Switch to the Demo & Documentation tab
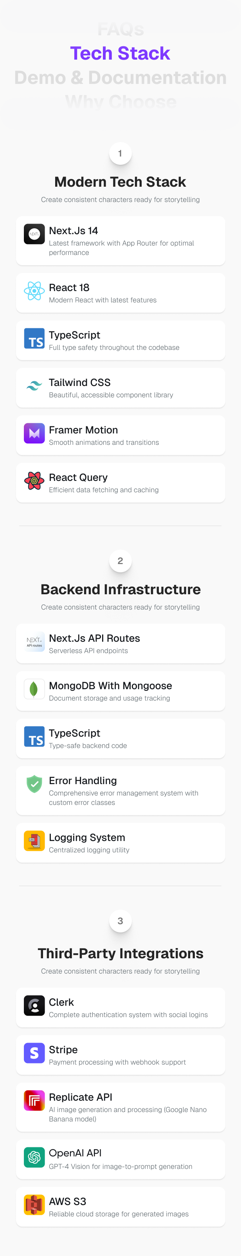Viewport: 241px width, 1256px height. click(x=120, y=78)
